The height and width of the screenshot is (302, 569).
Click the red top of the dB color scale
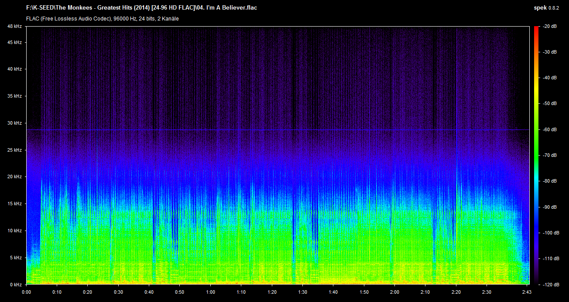click(x=536, y=30)
